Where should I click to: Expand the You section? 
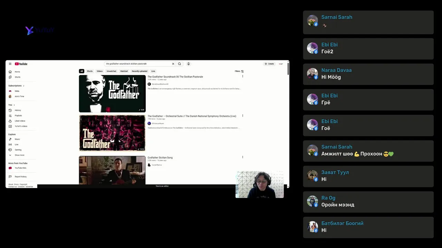11,105
